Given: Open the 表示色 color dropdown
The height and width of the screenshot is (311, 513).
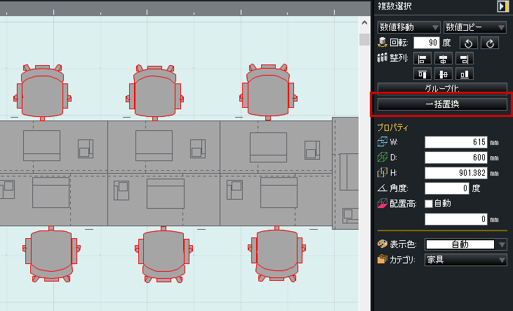Looking at the screenshot, I should coord(465,244).
